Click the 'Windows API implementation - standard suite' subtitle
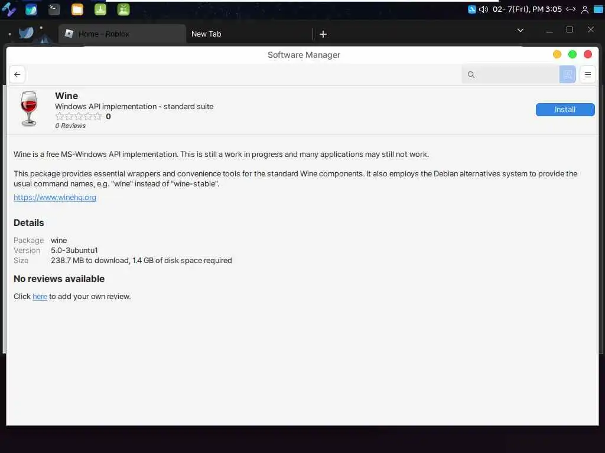605x453 pixels. (134, 106)
